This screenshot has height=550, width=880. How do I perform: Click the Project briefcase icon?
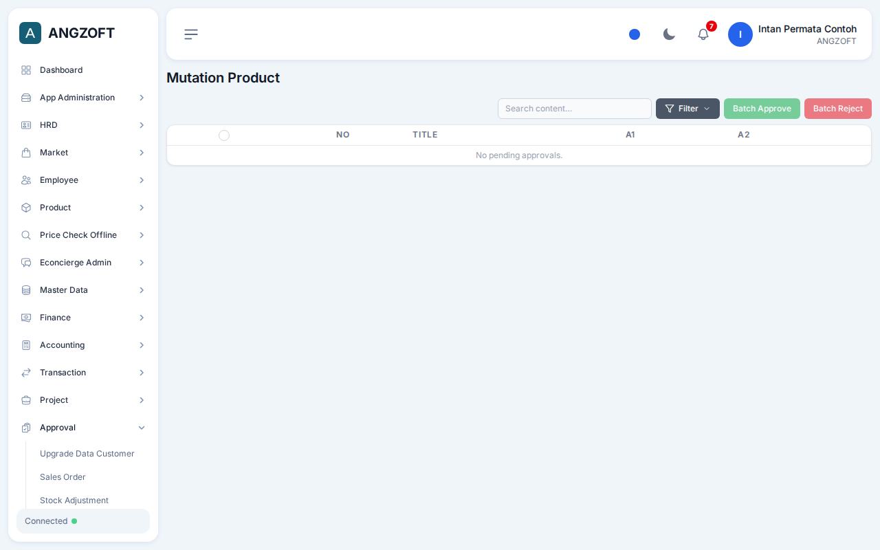[26, 400]
